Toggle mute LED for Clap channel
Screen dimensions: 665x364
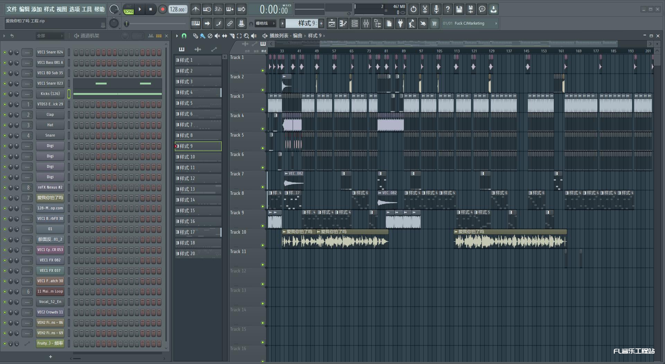[5, 115]
